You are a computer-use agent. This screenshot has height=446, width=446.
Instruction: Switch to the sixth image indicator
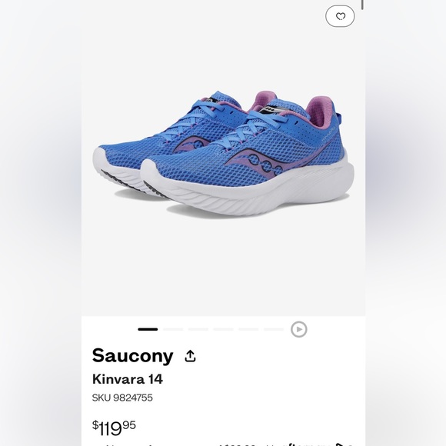click(274, 329)
